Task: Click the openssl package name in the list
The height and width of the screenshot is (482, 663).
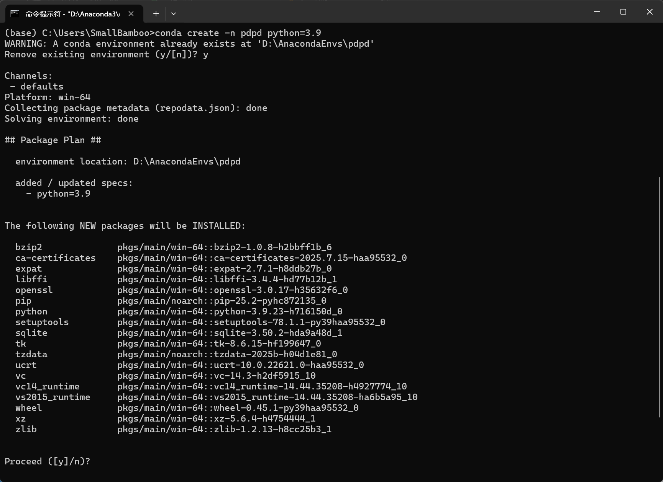Action: (x=34, y=290)
